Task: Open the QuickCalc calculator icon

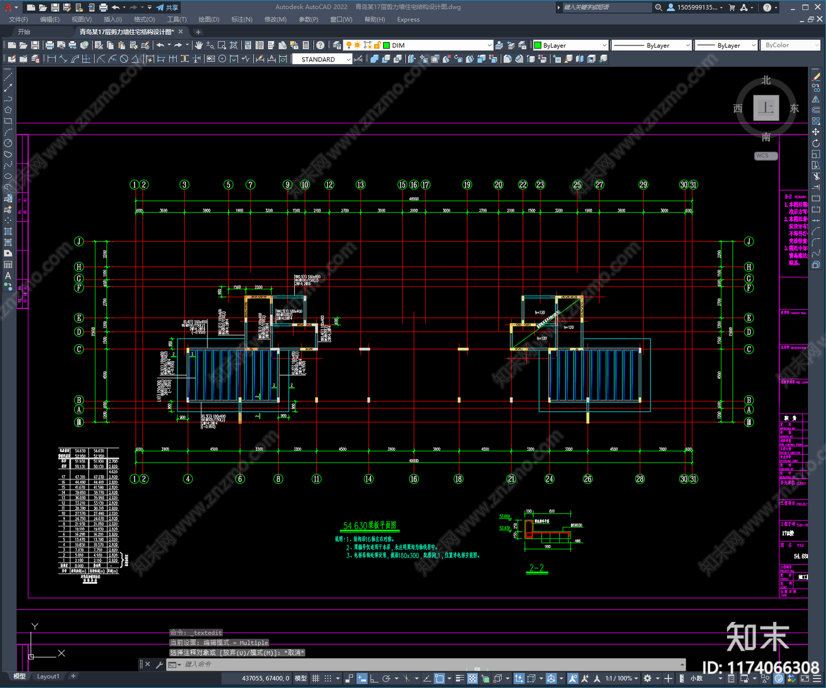Action: [306, 45]
